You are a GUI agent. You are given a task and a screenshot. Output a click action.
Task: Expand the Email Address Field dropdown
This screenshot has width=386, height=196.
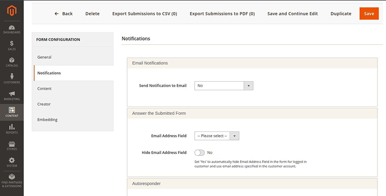[217, 136]
